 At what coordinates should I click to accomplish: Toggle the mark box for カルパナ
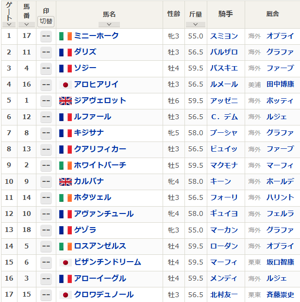46,181
